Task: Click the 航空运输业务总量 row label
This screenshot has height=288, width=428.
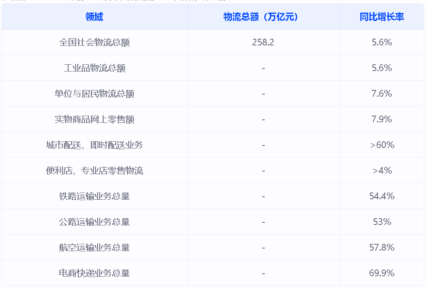Action: [x=94, y=248]
